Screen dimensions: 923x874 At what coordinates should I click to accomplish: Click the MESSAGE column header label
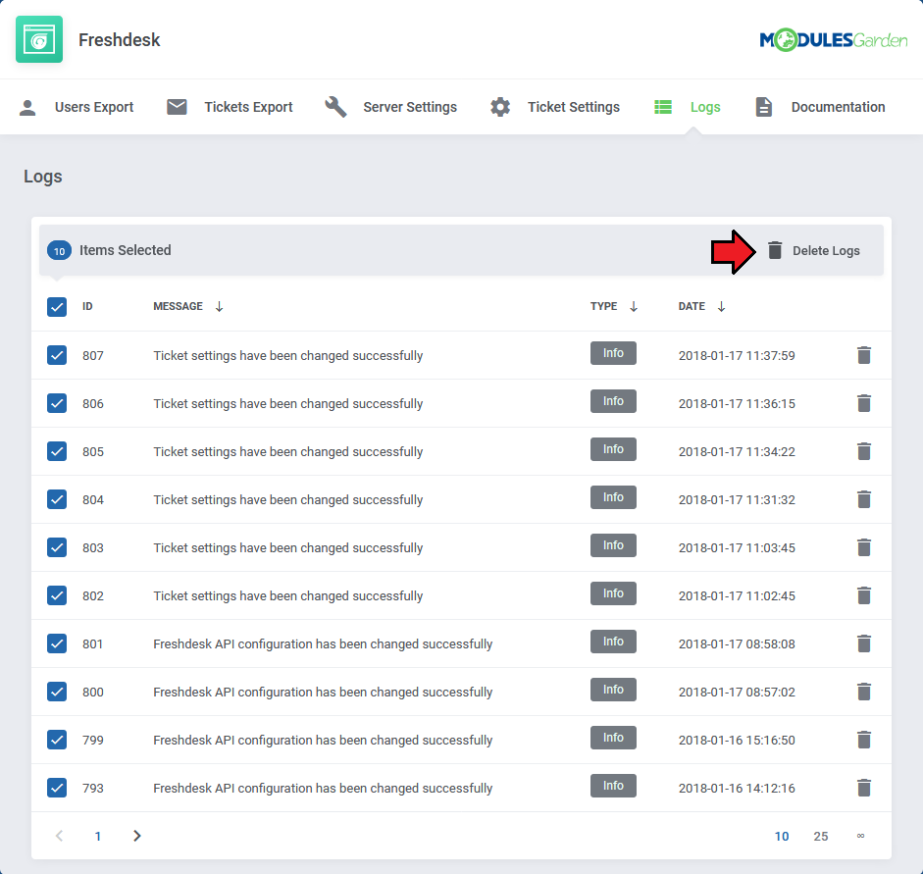tap(178, 307)
